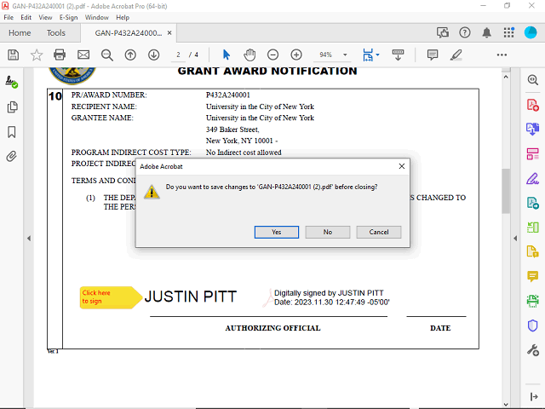This screenshot has height=409, width=545.
Task: Open Attachments paperclip panel
Action: click(11, 157)
